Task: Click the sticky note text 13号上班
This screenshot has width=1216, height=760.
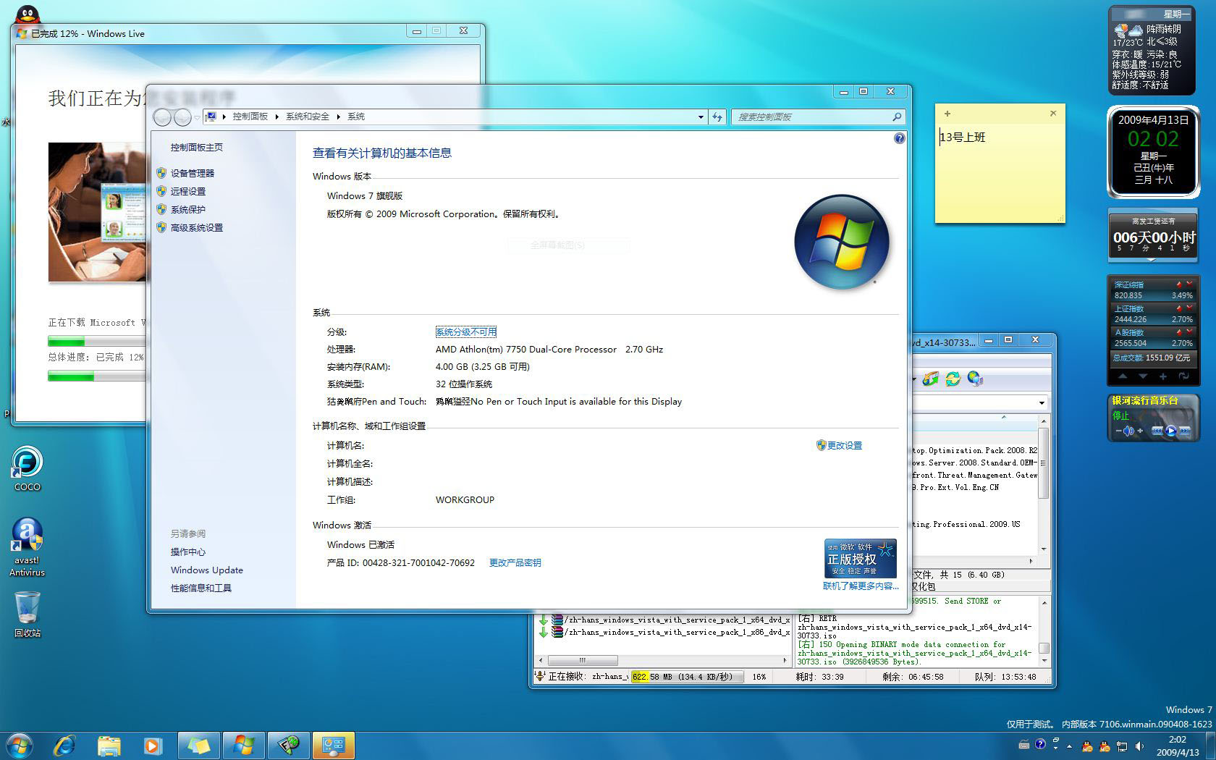Action: (963, 137)
